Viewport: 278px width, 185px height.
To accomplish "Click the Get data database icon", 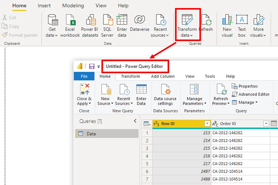I will click(x=53, y=20).
